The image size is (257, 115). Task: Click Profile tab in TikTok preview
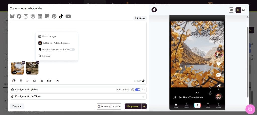point(219,106)
